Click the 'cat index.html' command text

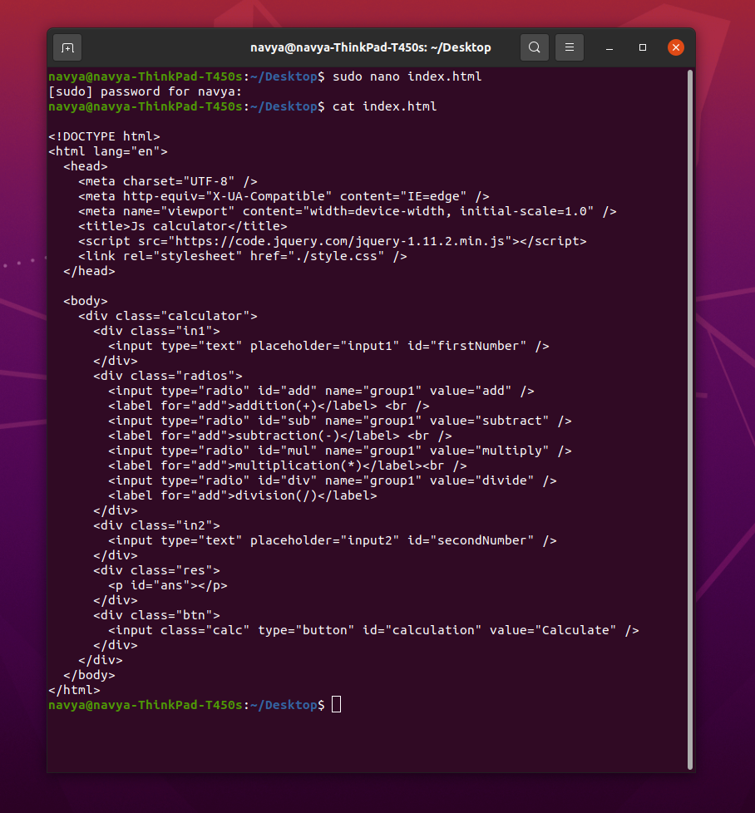click(383, 106)
